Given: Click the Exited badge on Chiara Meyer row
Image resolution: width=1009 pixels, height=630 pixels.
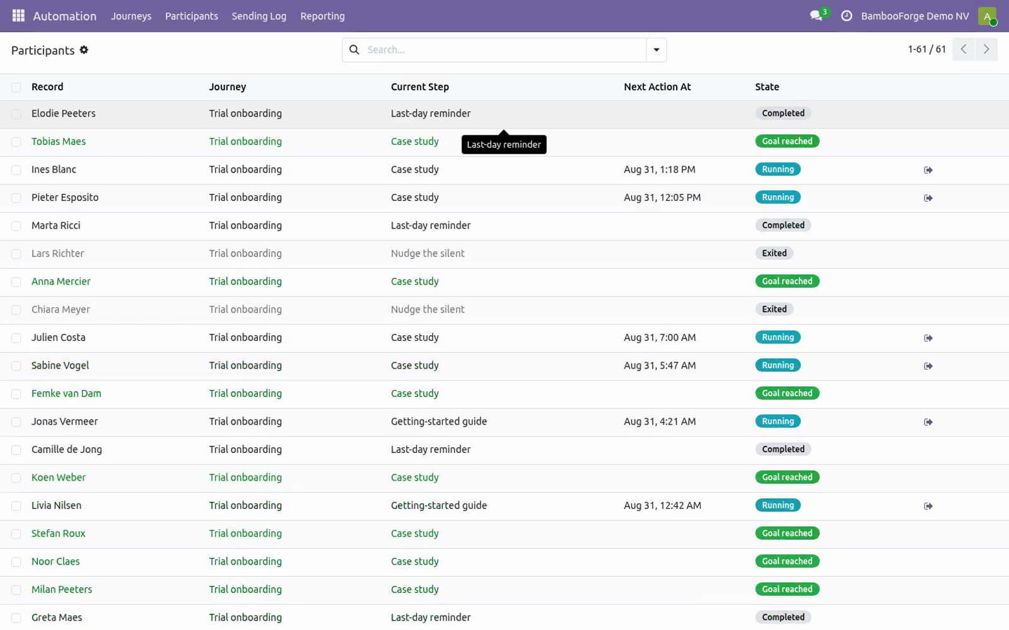Looking at the screenshot, I should coord(774,309).
